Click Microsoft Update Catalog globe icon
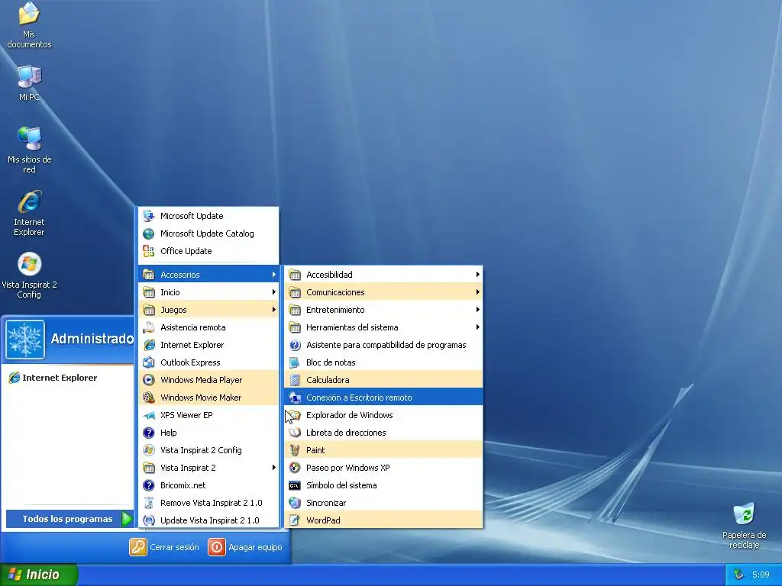782x586 pixels. click(149, 233)
